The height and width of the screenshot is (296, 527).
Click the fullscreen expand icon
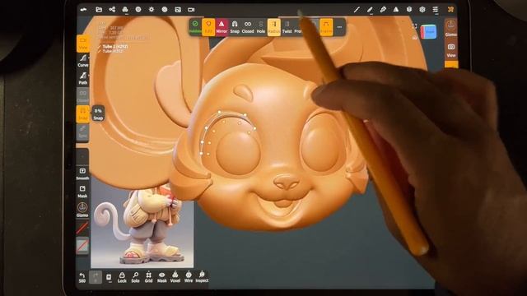(414, 26)
